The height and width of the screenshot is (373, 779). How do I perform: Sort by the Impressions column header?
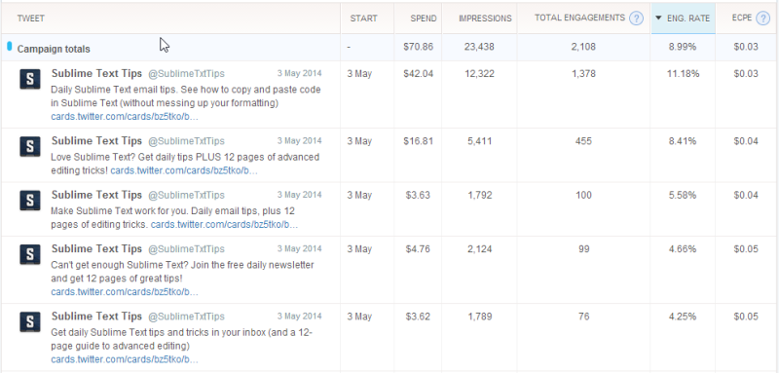pos(485,19)
